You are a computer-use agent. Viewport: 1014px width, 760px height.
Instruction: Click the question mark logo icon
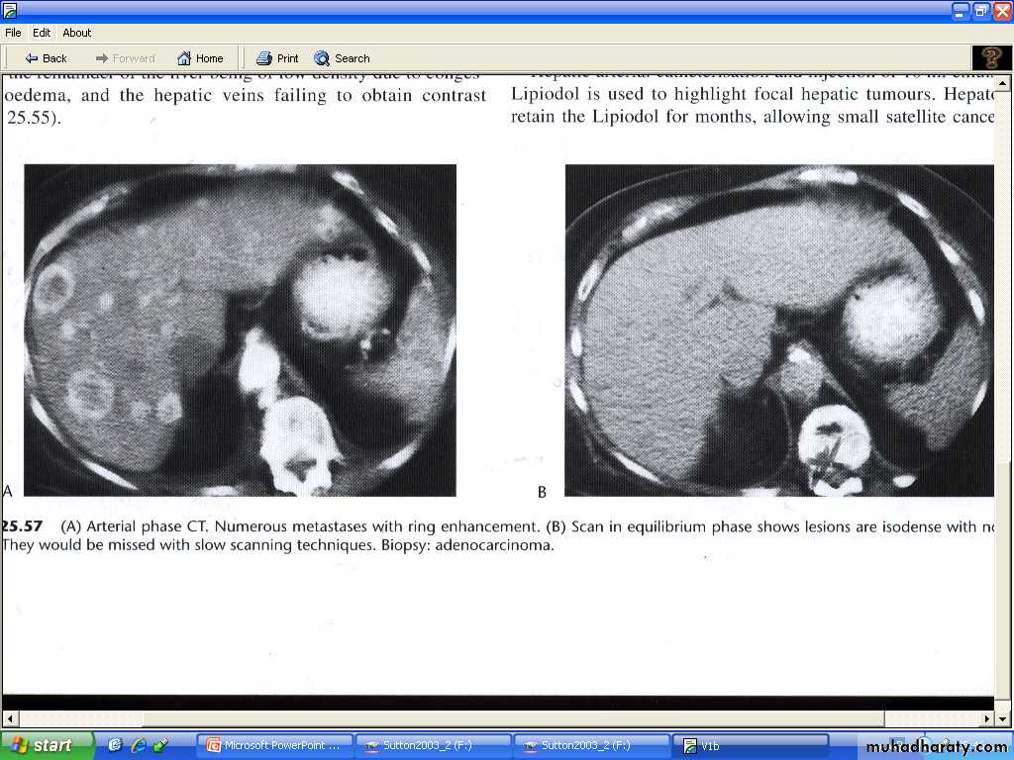[991, 57]
